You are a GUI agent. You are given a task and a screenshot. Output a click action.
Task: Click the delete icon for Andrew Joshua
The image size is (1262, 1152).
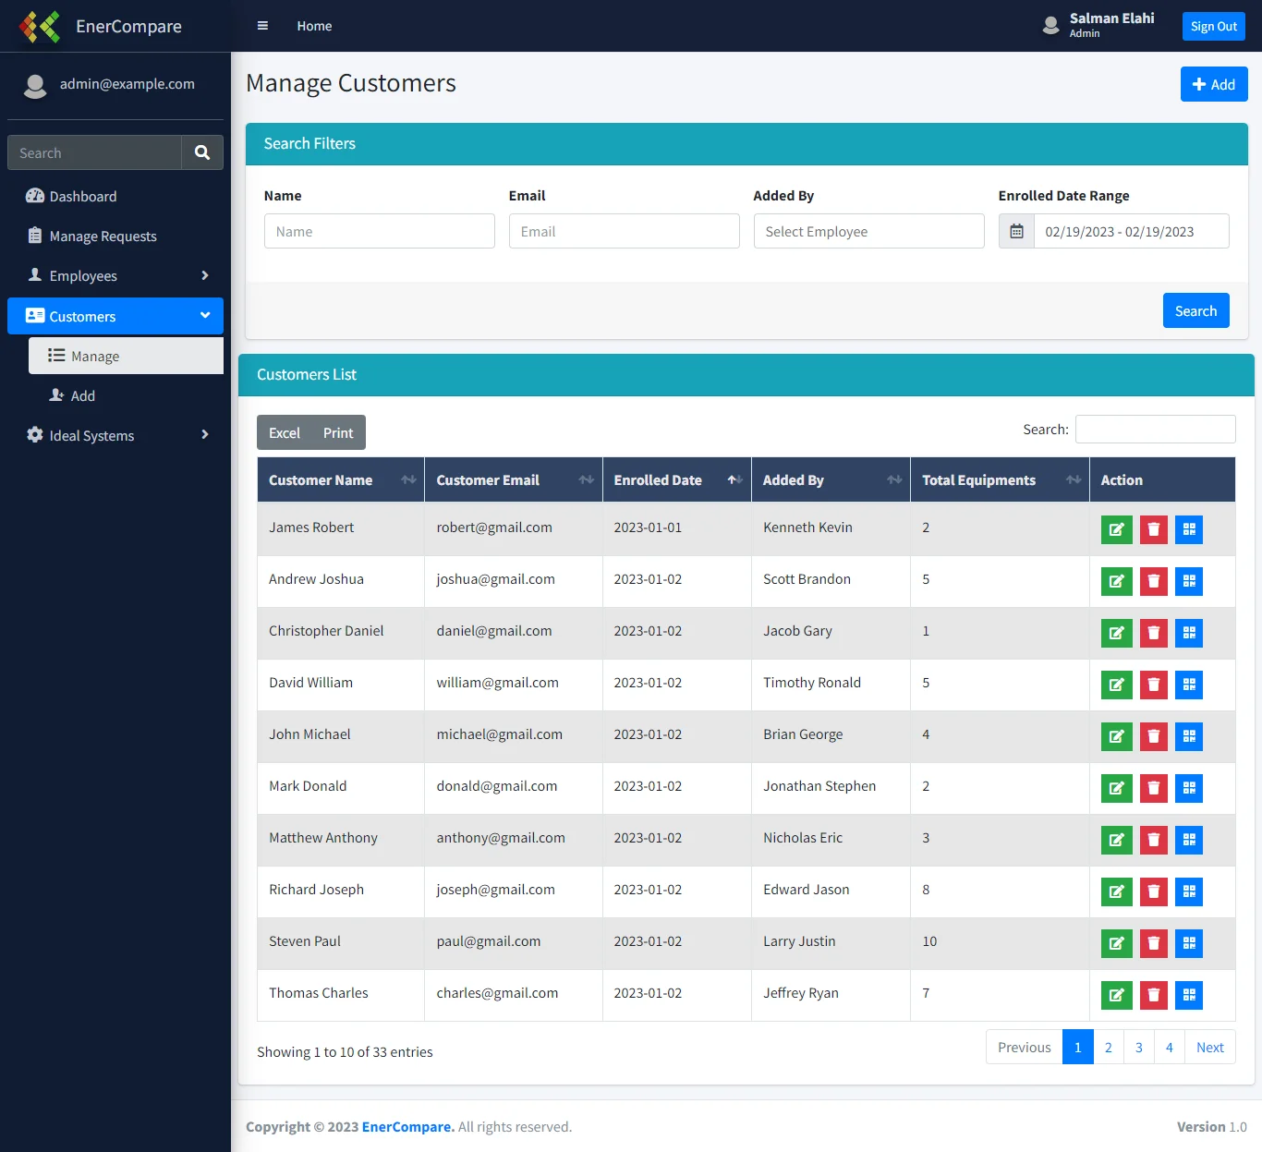tap(1153, 581)
